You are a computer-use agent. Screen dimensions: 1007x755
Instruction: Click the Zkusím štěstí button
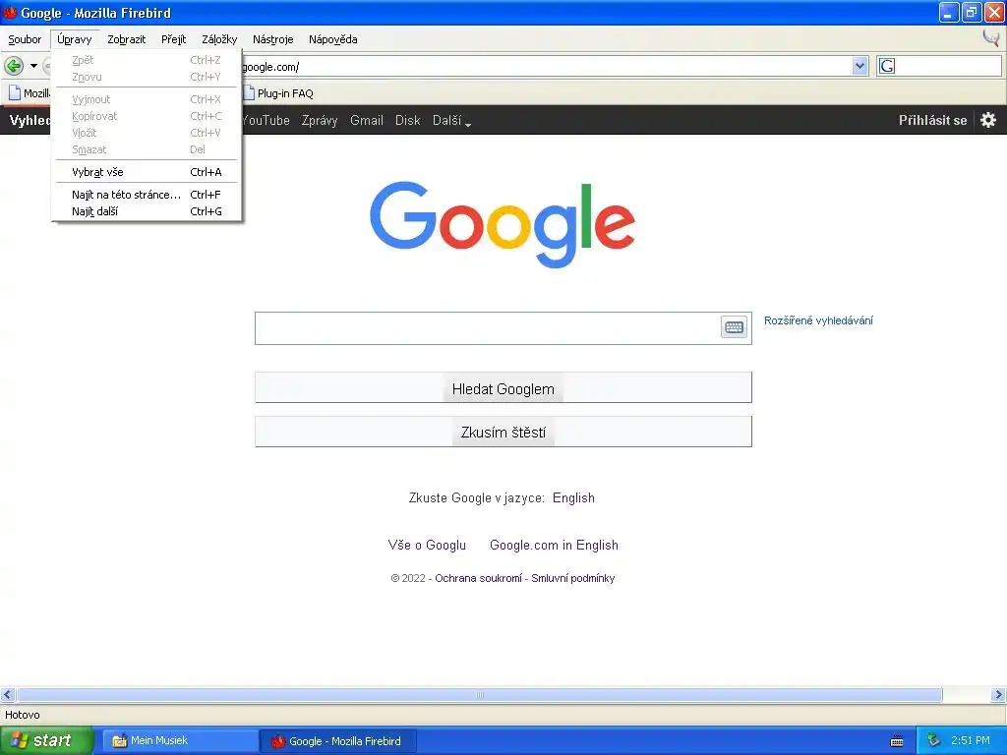pos(503,432)
